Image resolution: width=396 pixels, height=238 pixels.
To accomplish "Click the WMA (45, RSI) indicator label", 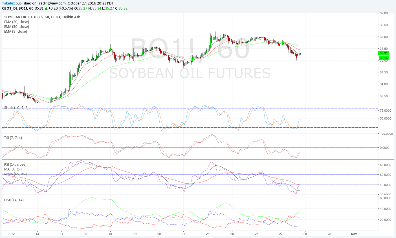I will 16,174.
